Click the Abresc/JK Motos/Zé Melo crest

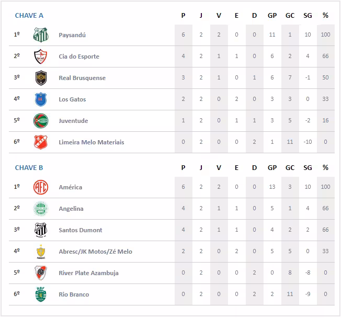tap(41, 252)
